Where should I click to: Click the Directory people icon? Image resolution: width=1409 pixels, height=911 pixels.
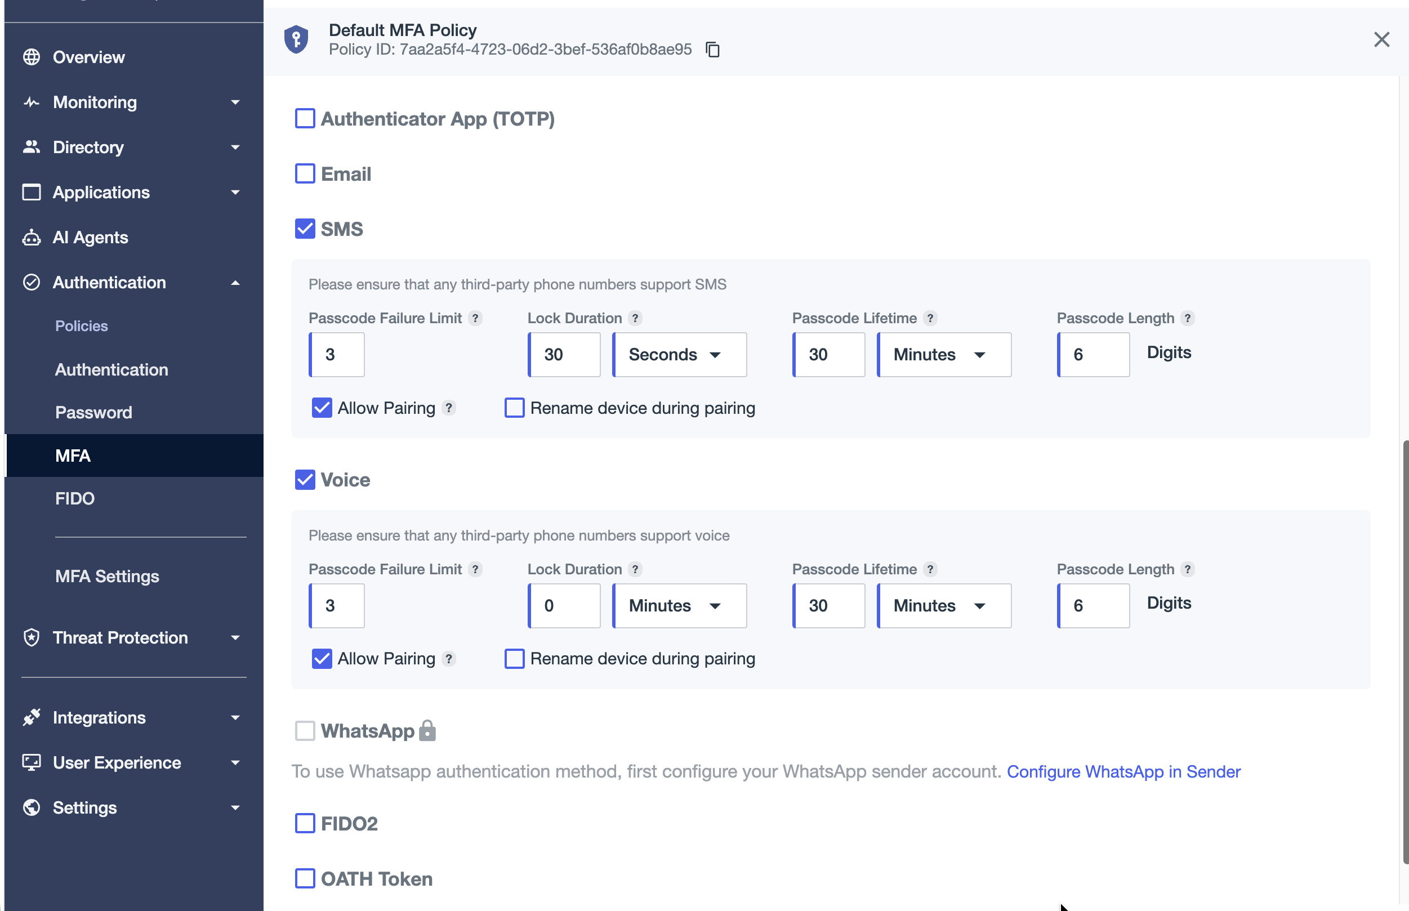pyautogui.click(x=32, y=148)
